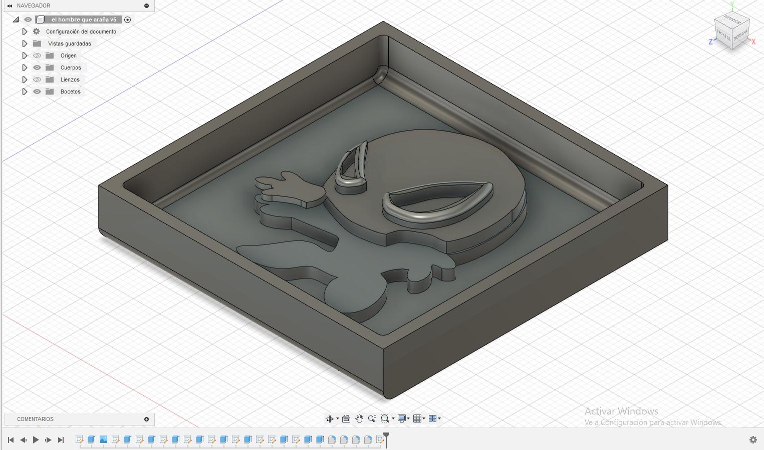Select Vistas guardadas label

tap(70, 43)
